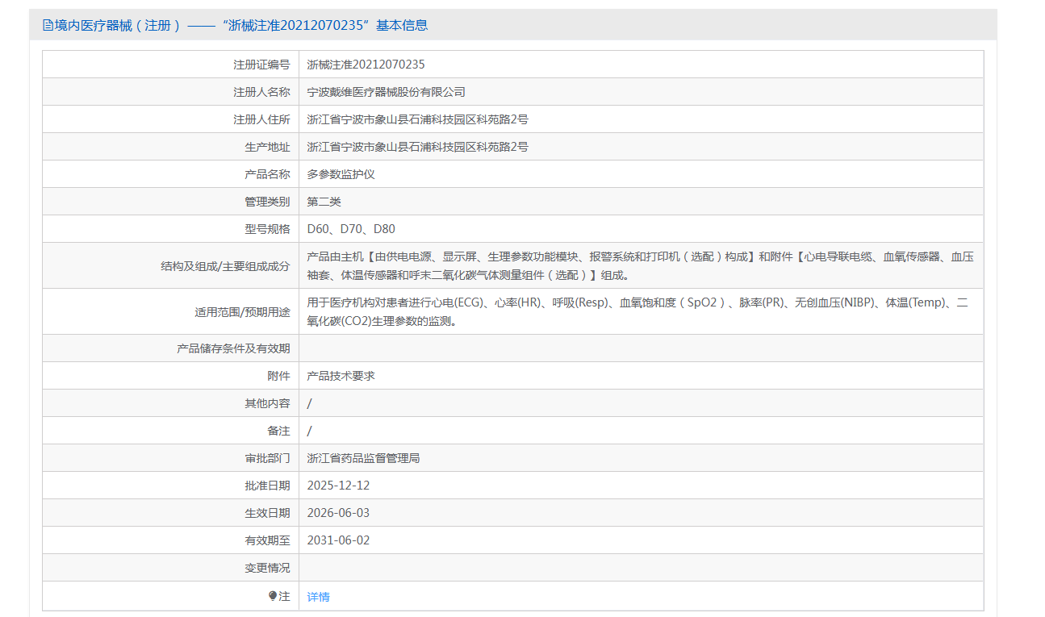This screenshot has width=1045, height=617.
Task: Click the 批准日期 label
Action: click(x=267, y=486)
